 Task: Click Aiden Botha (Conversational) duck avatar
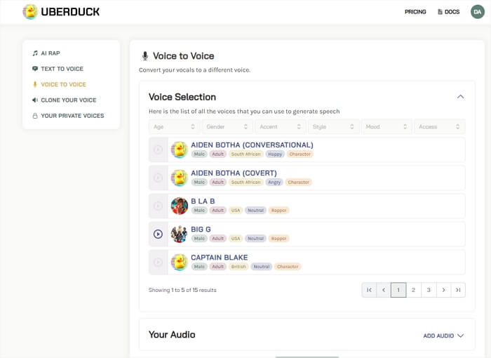[x=180, y=150]
